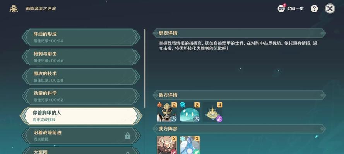The image size is (344, 154).
Task: Select the Pyro Fatui enemy portrait
Action: [167, 112]
